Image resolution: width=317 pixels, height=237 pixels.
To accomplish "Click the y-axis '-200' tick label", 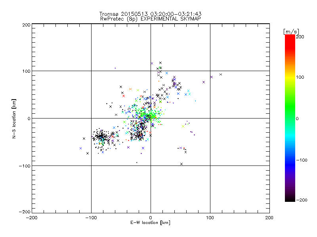I will tap(25, 212).
